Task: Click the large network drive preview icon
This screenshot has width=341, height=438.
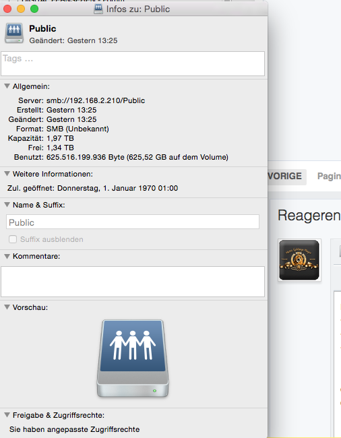Action: (x=133, y=358)
